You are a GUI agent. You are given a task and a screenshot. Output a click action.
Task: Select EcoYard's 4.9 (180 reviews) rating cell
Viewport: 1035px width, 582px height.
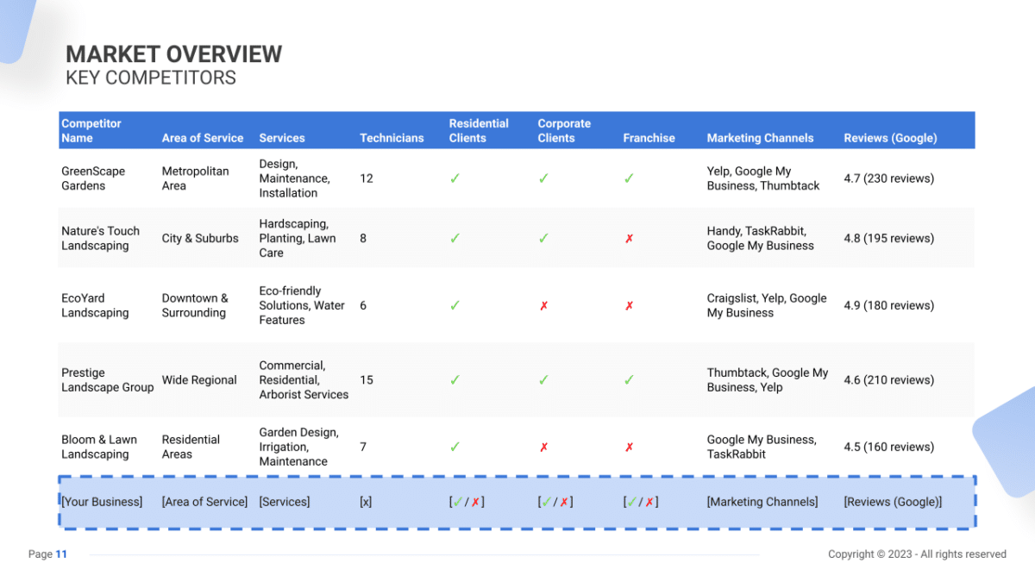888,306
